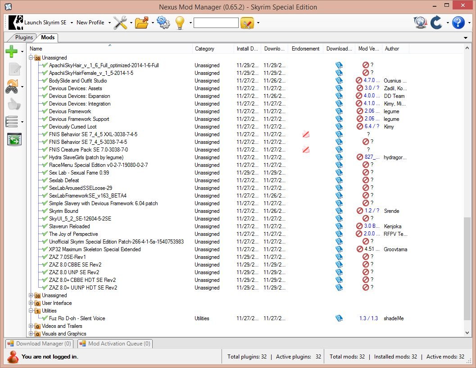Click the mod list vertical scrollbar thumb
This screenshot has height=368, width=476.
467,269
